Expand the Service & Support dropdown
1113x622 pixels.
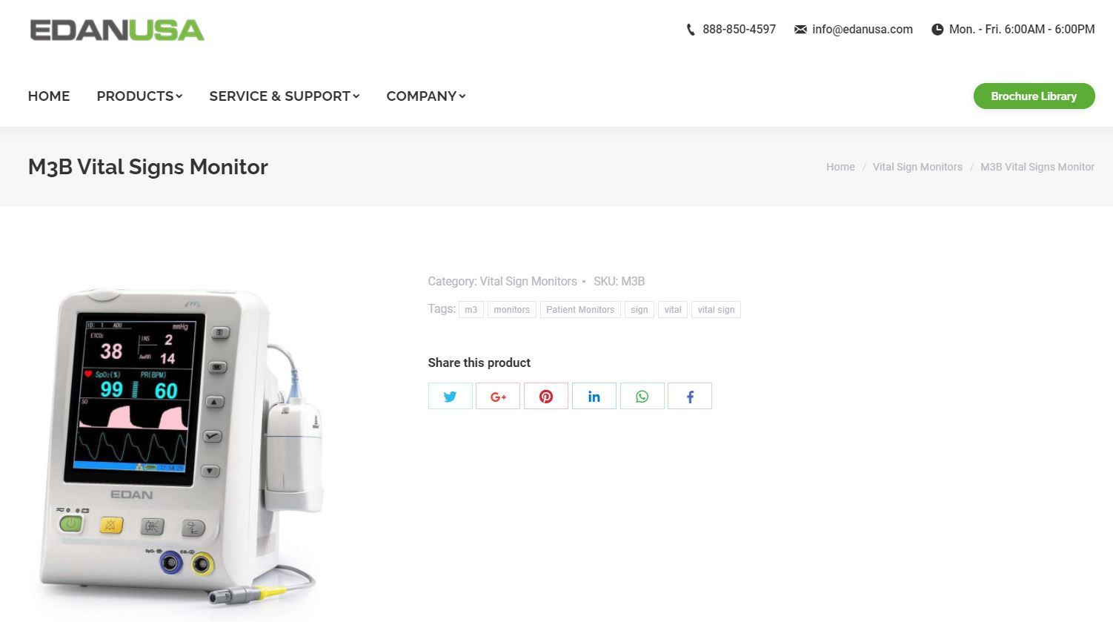(285, 96)
